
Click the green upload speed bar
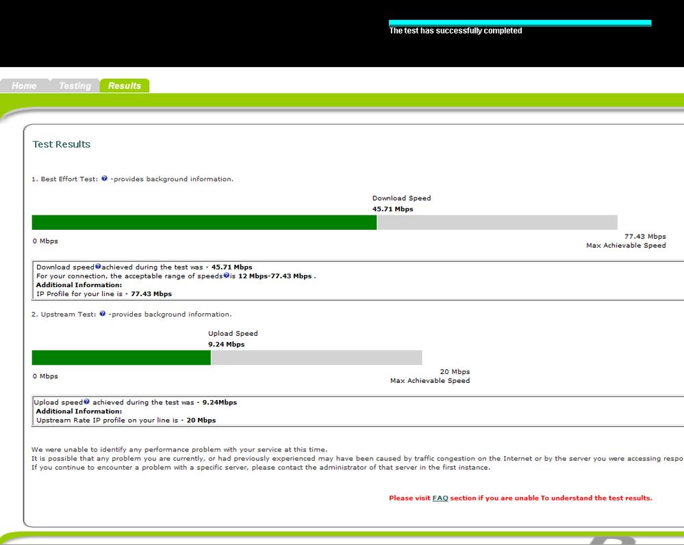coord(121,358)
